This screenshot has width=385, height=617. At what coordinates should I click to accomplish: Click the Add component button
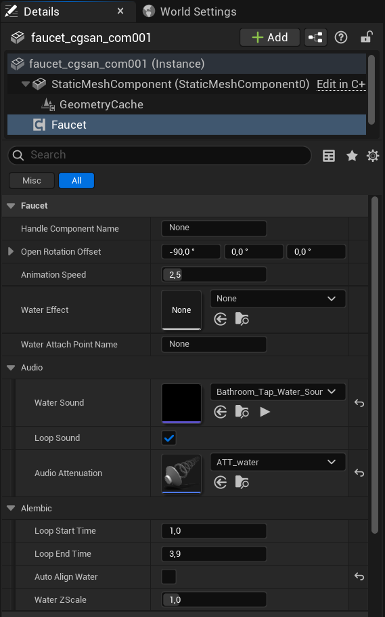(270, 38)
